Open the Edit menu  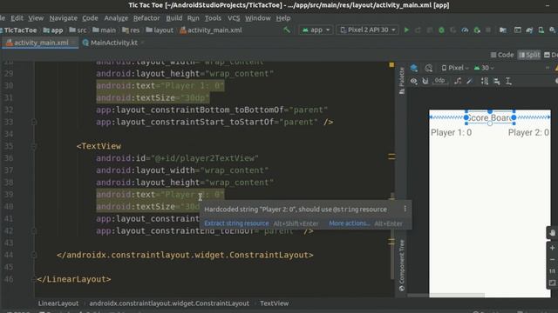[17, 18]
